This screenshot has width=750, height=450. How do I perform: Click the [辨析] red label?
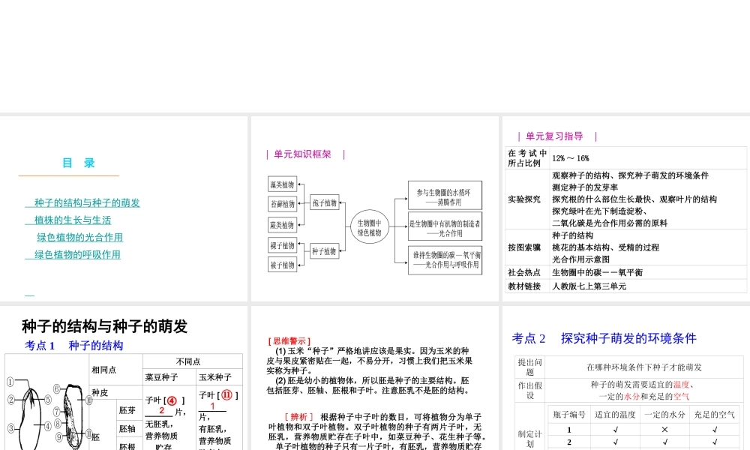[299, 417]
